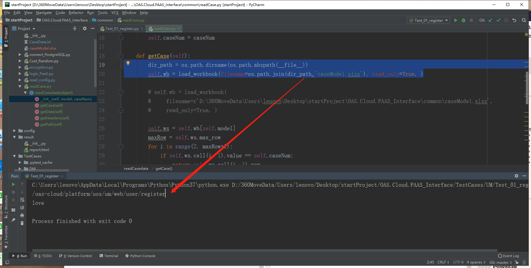The width and height of the screenshot is (531, 268).
Task: Collapse all in the Project panel toolbar
Action: click(x=75, y=28)
